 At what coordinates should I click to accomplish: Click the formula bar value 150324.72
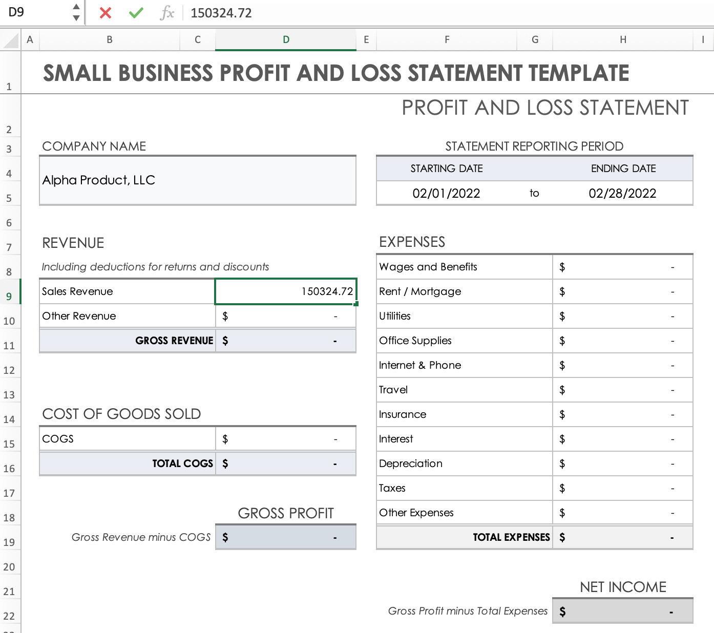coord(221,13)
